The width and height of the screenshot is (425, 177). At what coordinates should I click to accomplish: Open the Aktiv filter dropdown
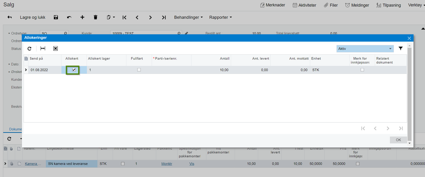365,49
